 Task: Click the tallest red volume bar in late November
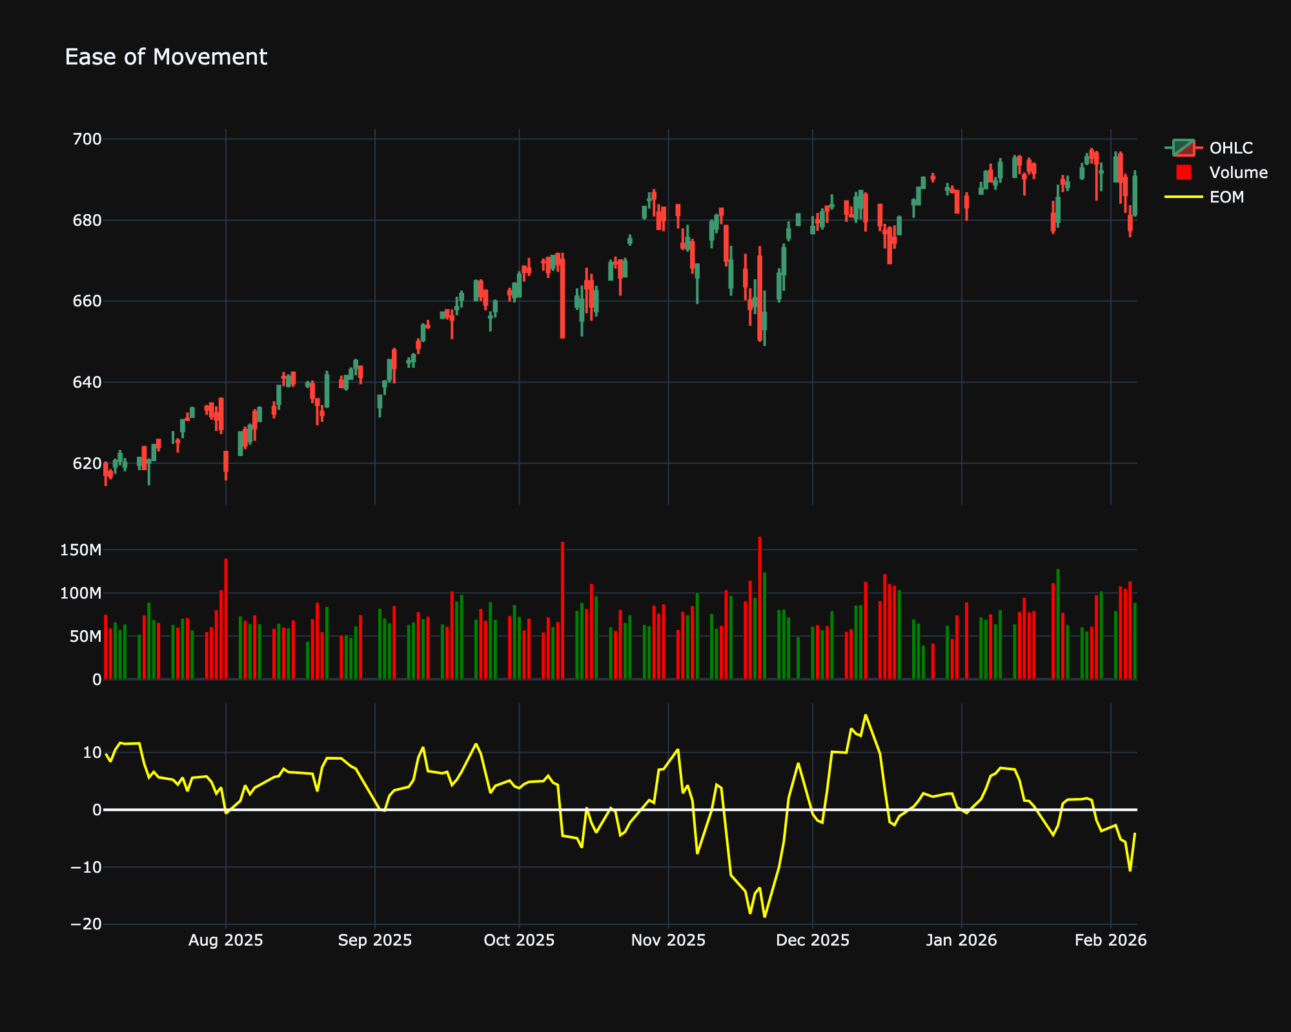pos(760,606)
